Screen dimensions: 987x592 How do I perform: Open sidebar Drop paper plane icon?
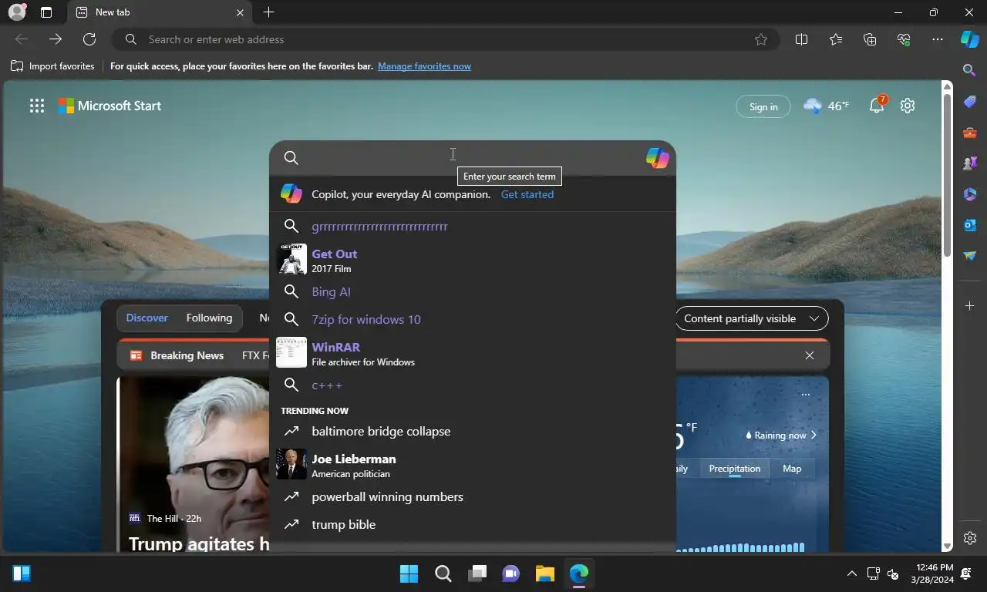point(970,256)
